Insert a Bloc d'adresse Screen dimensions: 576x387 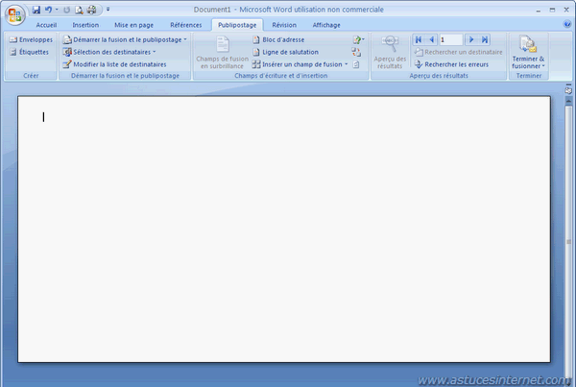(278, 39)
